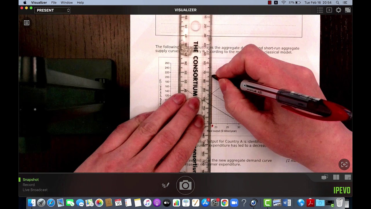Open Launchpad from the Dock
371x209 pixels.
click(41, 203)
